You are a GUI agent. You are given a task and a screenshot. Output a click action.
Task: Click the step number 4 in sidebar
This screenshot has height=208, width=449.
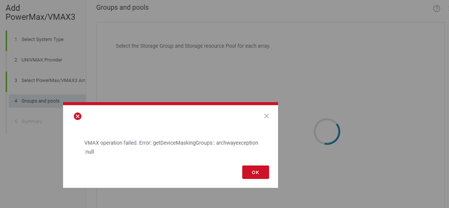pyautogui.click(x=16, y=101)
